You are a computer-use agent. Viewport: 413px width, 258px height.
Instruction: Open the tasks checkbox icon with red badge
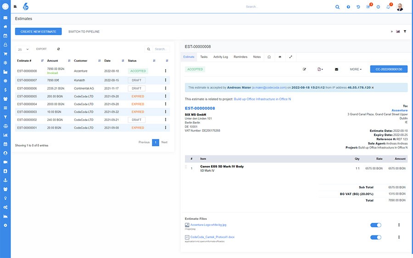pyautogui.click(x=368, y=7)
